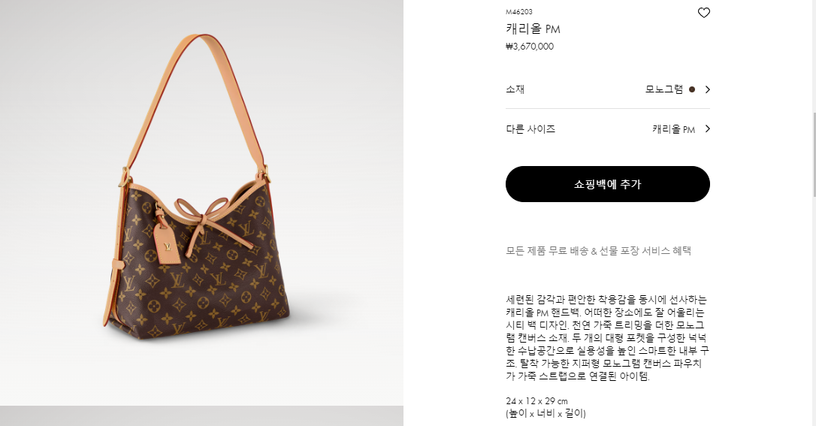Click the ₩3,670,000 price text

(529, 47)
